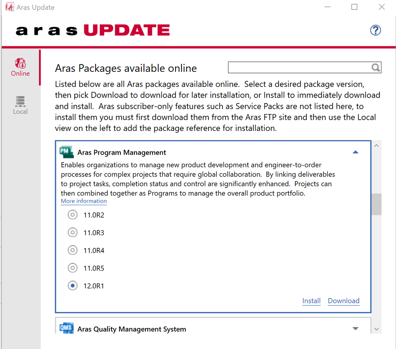Click the Local server icon in sidebar

click(20, 101)
